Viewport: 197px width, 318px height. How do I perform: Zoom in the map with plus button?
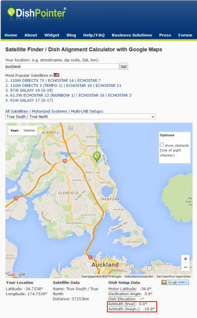tap(185, 259)
